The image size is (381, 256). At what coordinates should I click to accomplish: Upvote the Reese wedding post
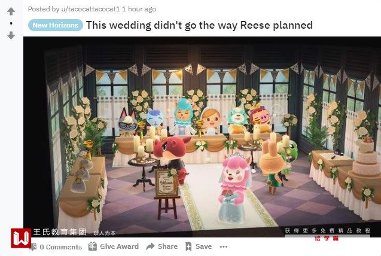11,11
